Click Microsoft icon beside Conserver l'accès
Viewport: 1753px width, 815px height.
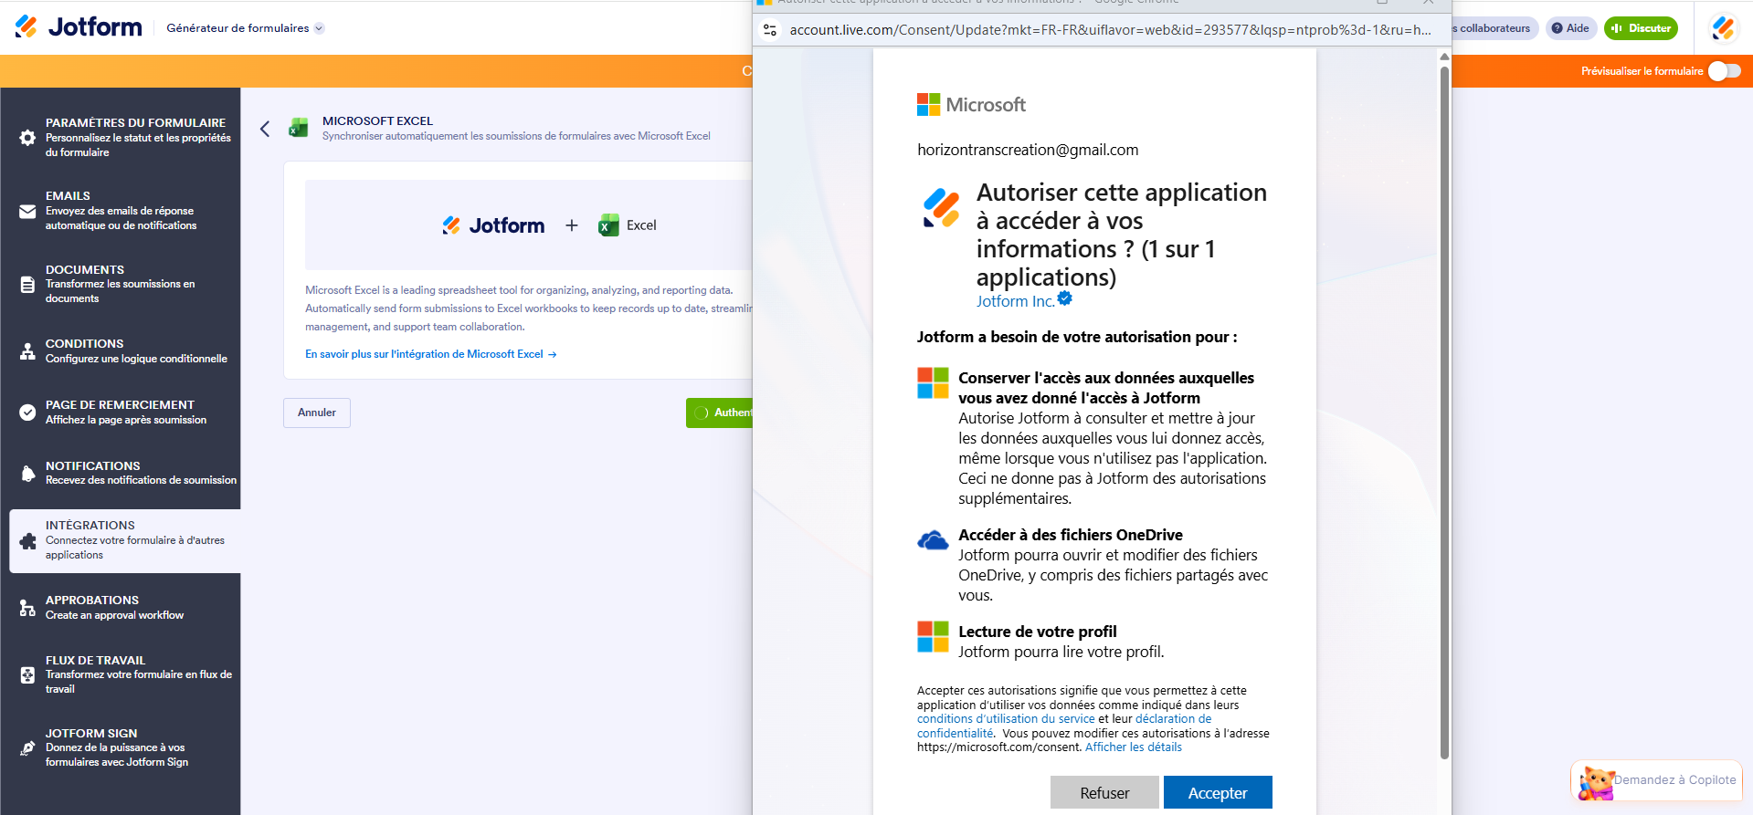coord(933,383)
